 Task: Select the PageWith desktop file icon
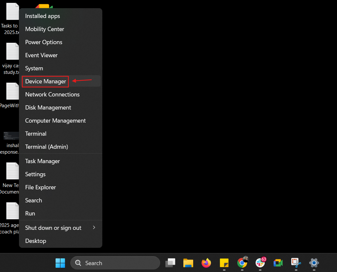[10, 95]
